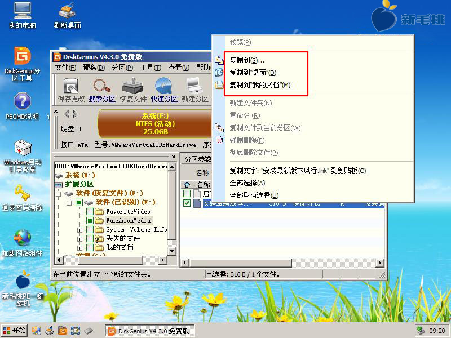Open the 查看(V) menu
The image size is (451, 338).
(179, 68)
